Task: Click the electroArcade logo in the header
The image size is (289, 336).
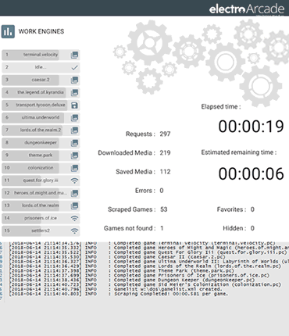Action: pyautogui.click(x=247, y=9)
